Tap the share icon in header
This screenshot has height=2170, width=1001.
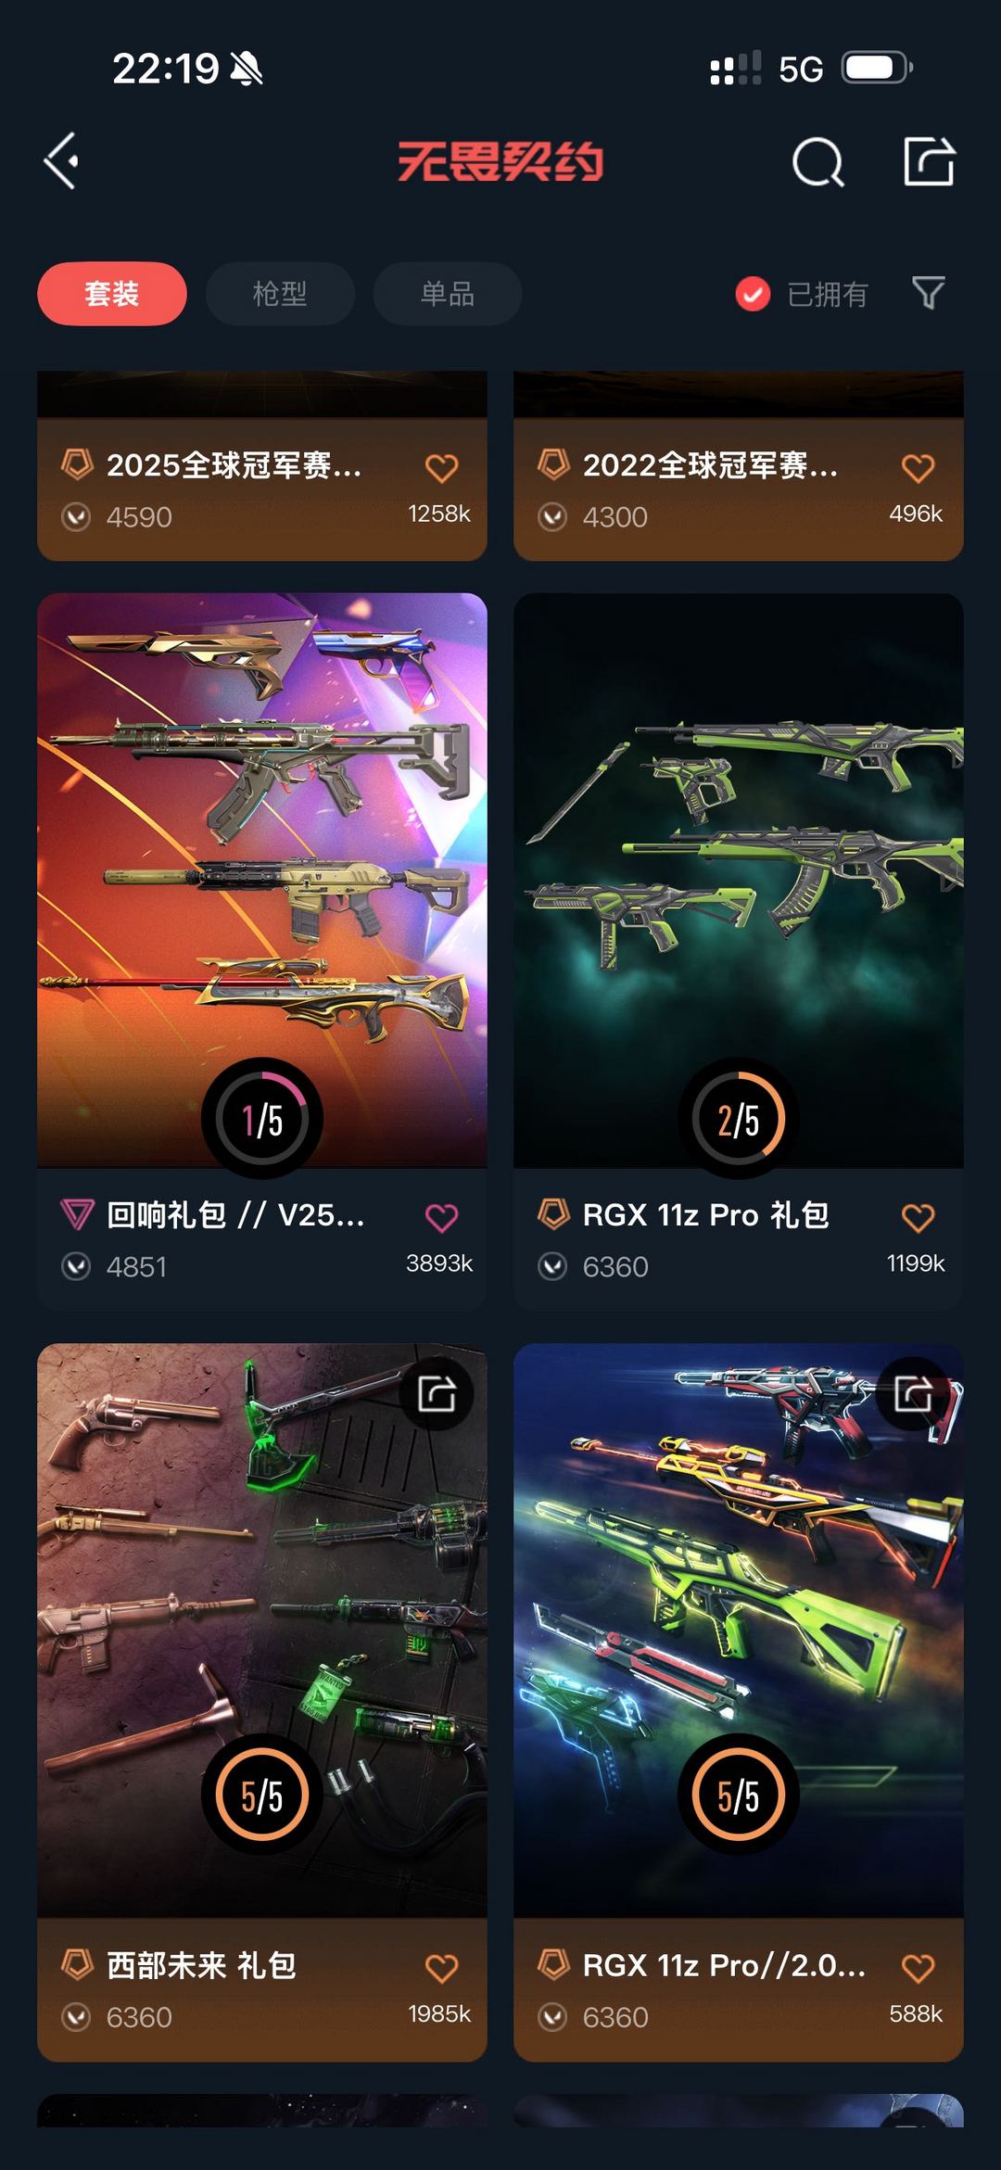coord(929,161)
